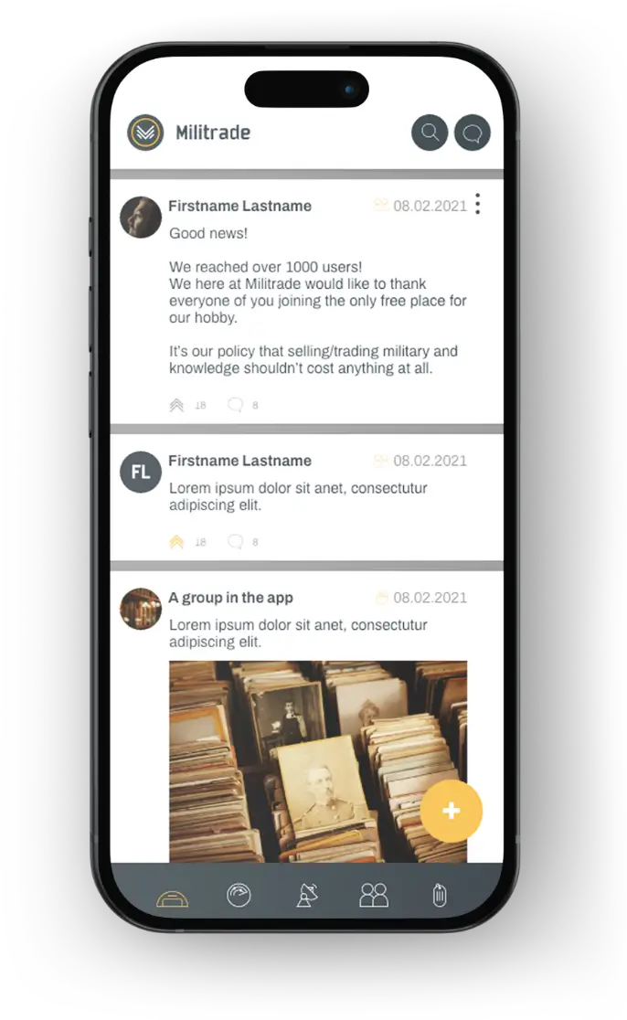Tap the Militrade chevron logo
627x1020 pixels.
tap(145, 133)
